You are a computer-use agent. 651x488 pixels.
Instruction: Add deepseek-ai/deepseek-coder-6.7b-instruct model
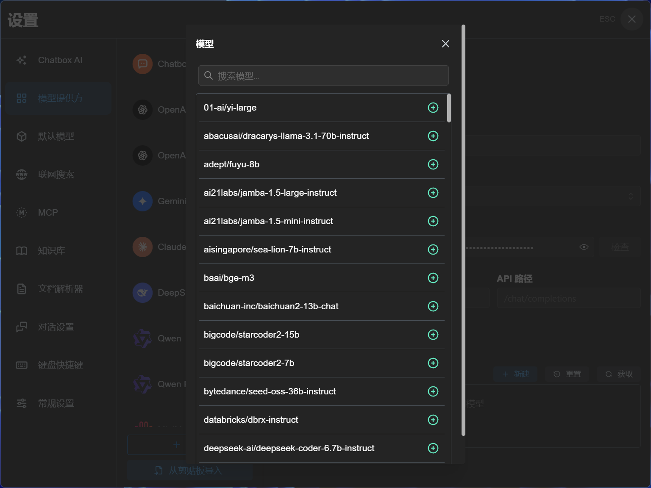point(433,448)
